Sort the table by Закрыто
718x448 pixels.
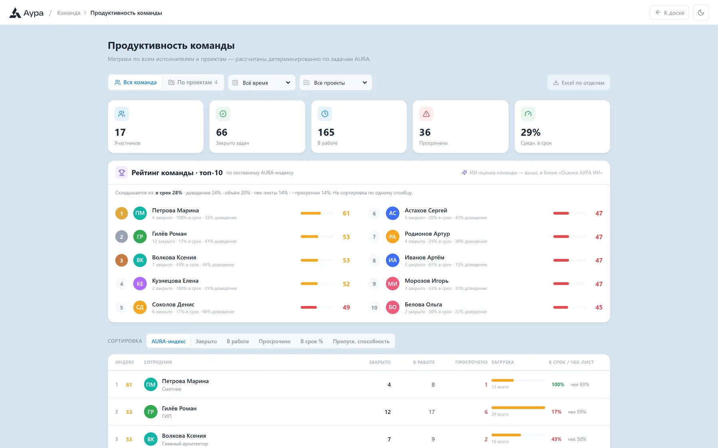tap(206, 341)
